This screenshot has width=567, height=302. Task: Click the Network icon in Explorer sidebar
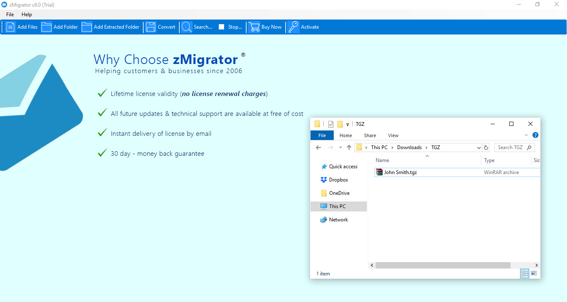(324, 220)
